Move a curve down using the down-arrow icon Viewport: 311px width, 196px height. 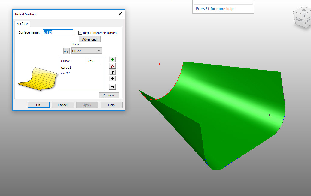tap(112, 78)
